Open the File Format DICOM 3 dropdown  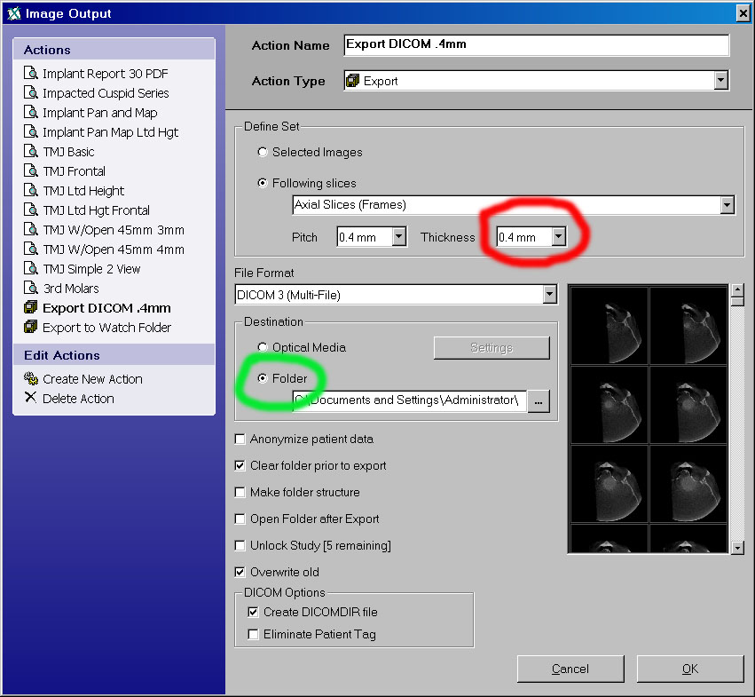pyautogui.click(x=549, y=295)
